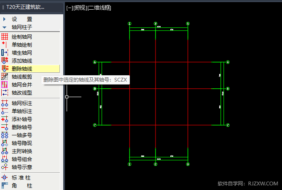The image size is (282, 190).
Task: Click the 轴号示意 icon
Action: click(x=5, y=167)
